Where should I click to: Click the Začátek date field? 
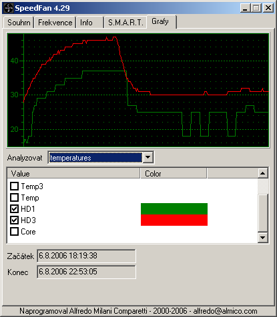coord(86,256)
